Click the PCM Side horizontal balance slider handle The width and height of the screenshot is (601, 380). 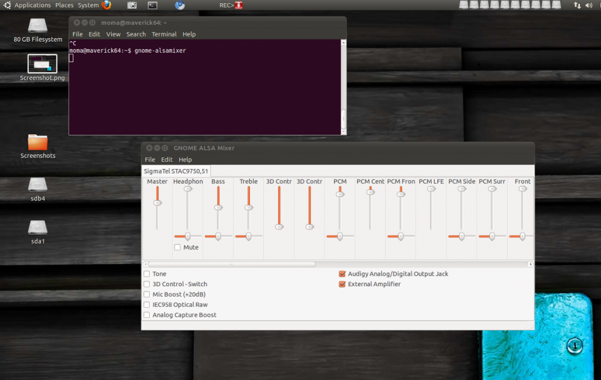pyautogui.click(x=462, y=236)
